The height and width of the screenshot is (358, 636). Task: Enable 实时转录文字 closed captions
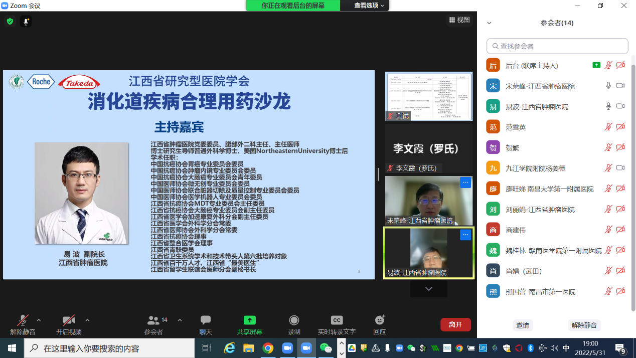(337, 325)
